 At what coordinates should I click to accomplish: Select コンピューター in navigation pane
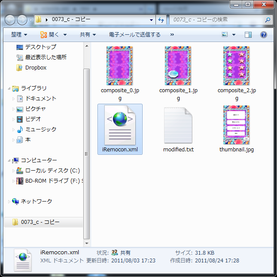coord(34,160)
